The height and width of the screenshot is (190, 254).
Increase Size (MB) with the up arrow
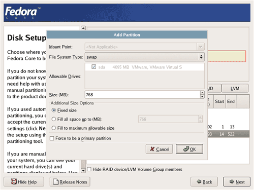(x=202, y=93)
